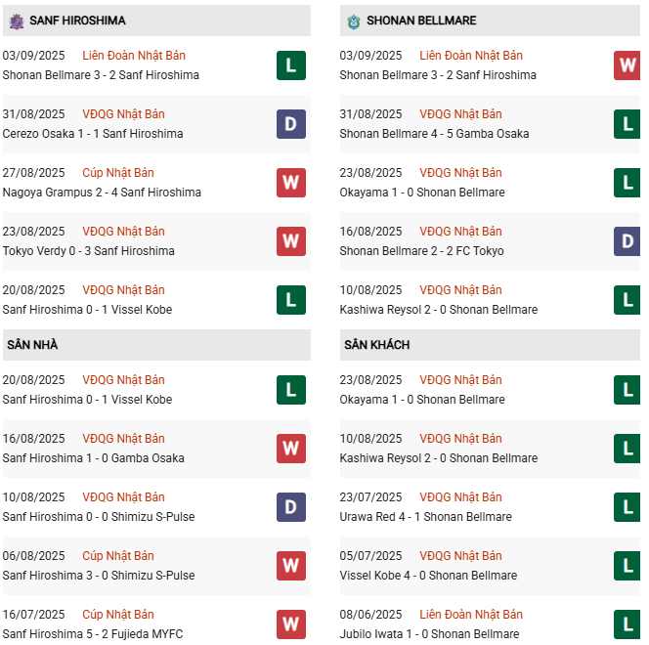The image size is (649, 645).
Task: Open VĐQG Nhật Bản link above Cerezo Osaka
Action: click(x=123, y=114)
